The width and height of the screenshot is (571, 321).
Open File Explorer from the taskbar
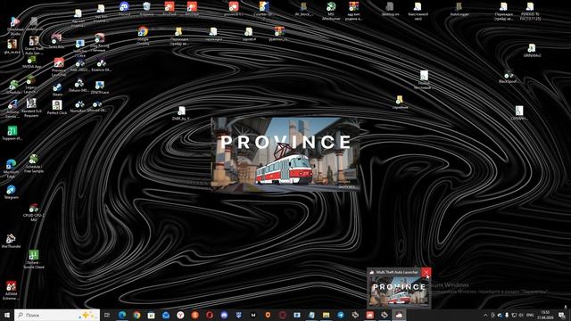(x=327, y=315)
